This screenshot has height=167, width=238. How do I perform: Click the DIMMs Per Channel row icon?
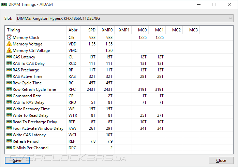(9, 148)
